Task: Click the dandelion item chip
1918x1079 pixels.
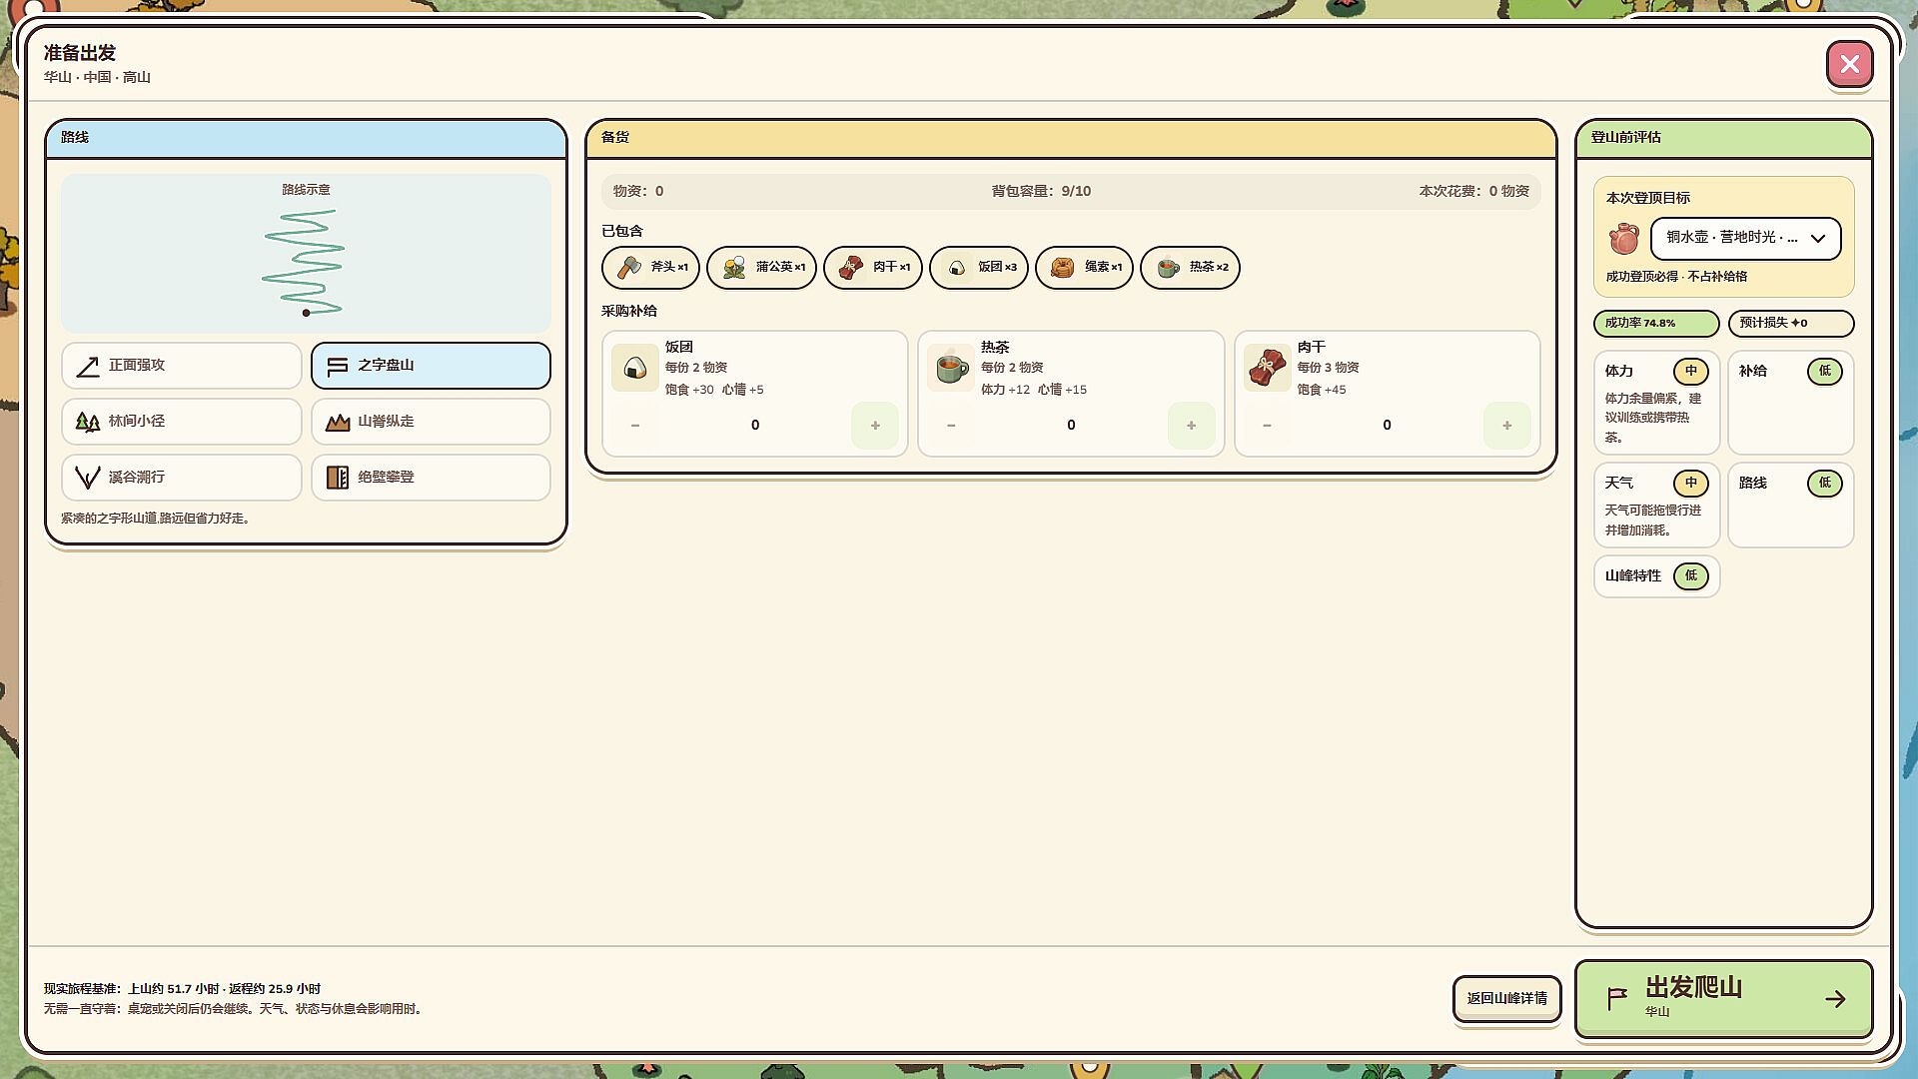Action: coord(762,267)
